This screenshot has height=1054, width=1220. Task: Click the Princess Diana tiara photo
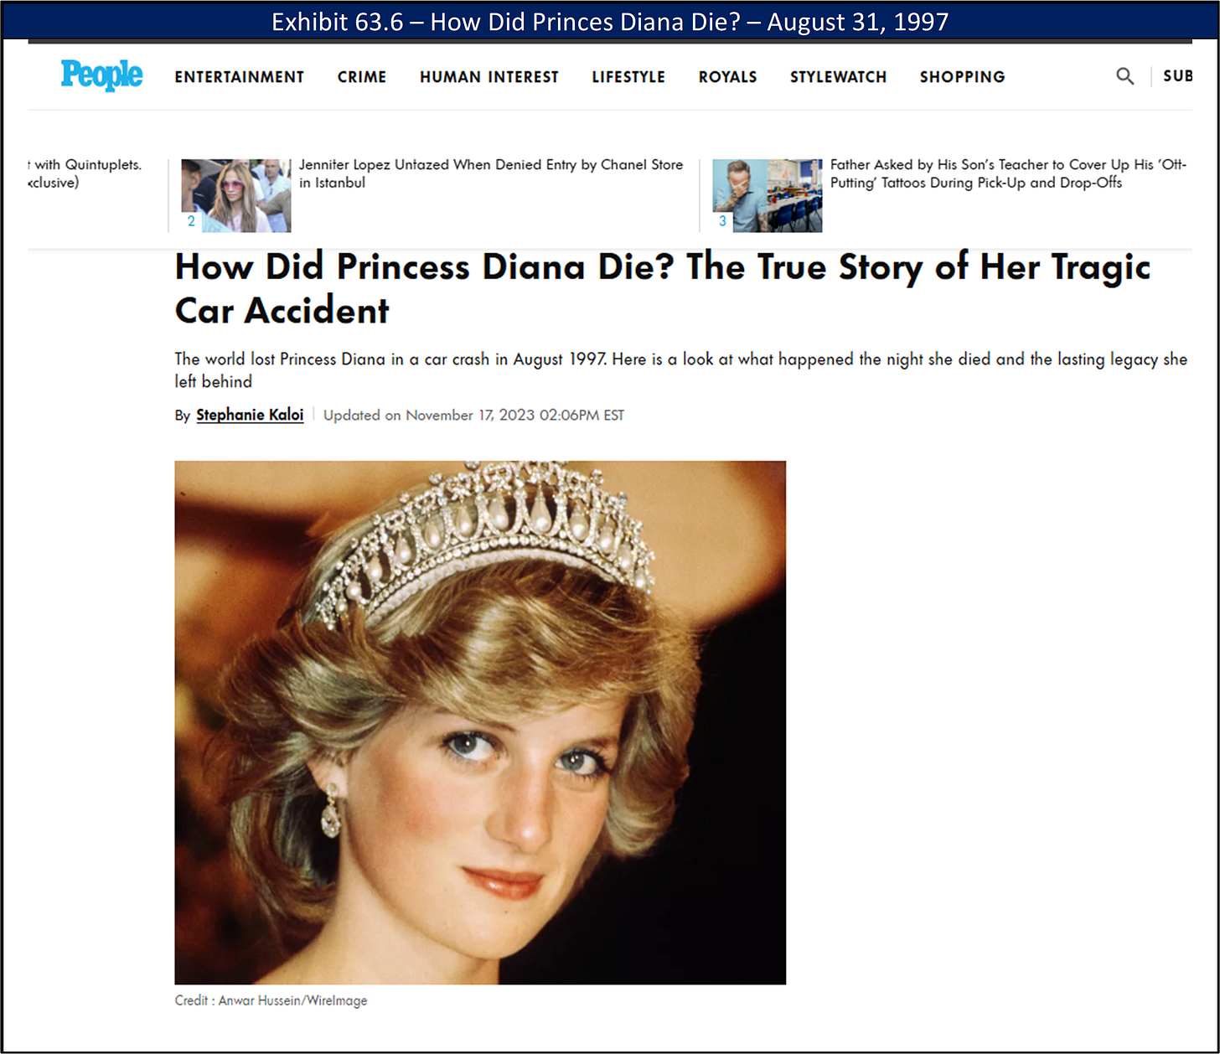pos(480,722)
